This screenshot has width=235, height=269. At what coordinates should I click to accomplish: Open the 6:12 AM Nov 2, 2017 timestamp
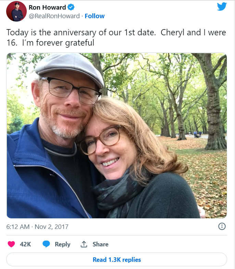[x=37, y=227]
